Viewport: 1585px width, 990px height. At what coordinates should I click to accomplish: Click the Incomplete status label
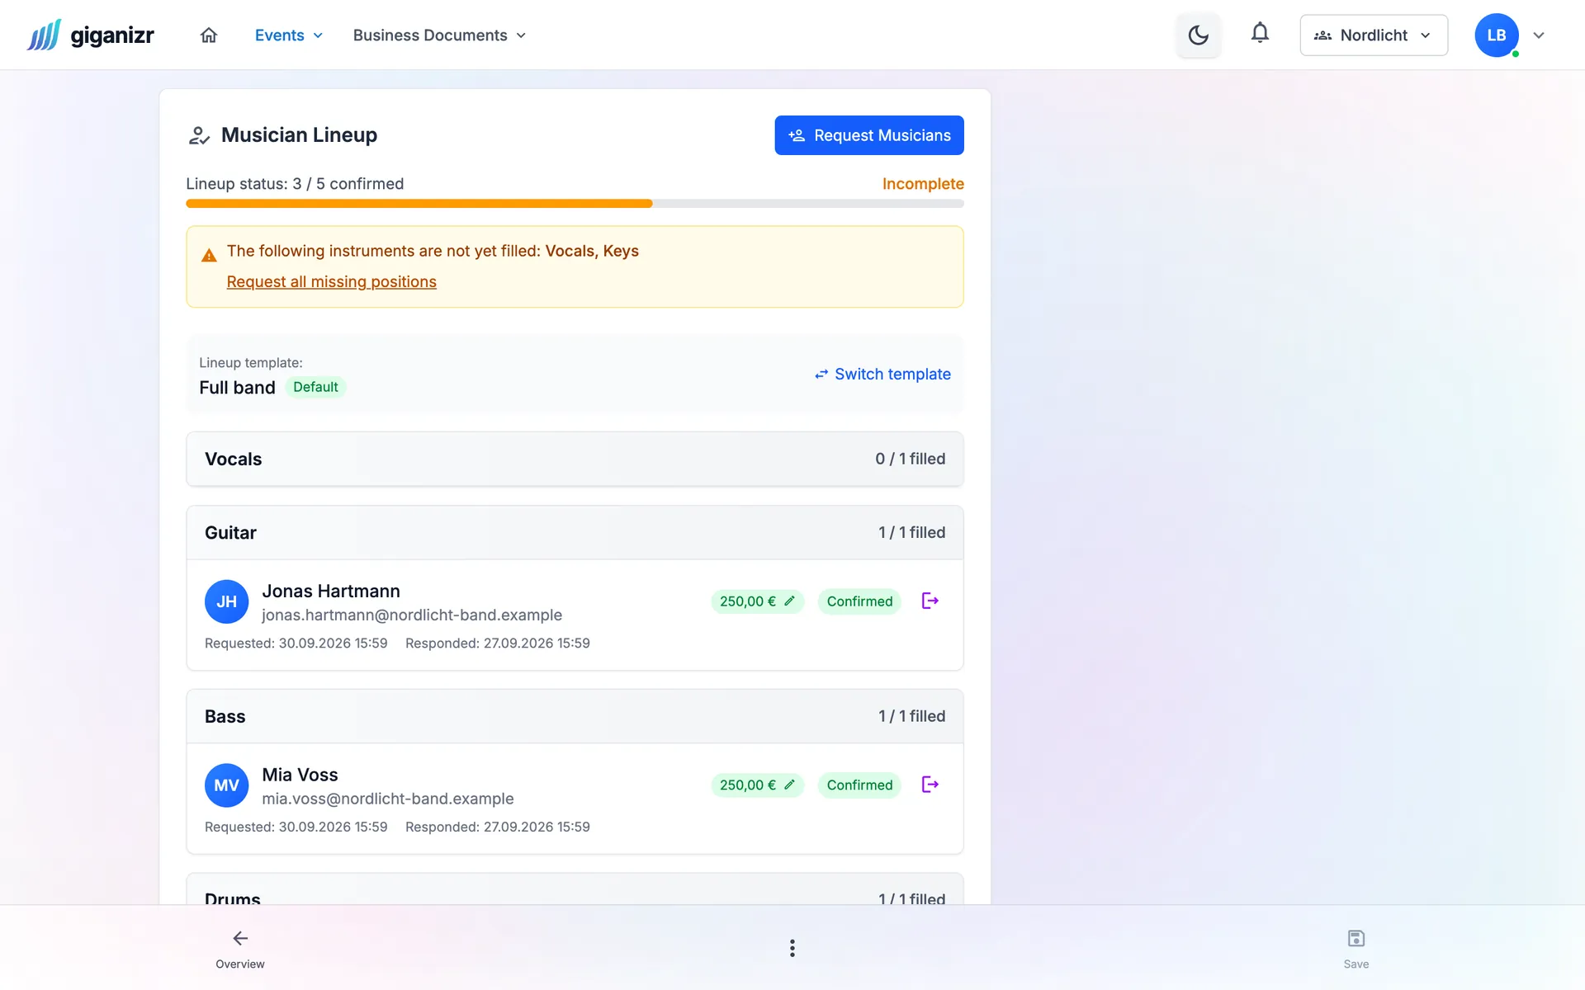click(923, 184)
